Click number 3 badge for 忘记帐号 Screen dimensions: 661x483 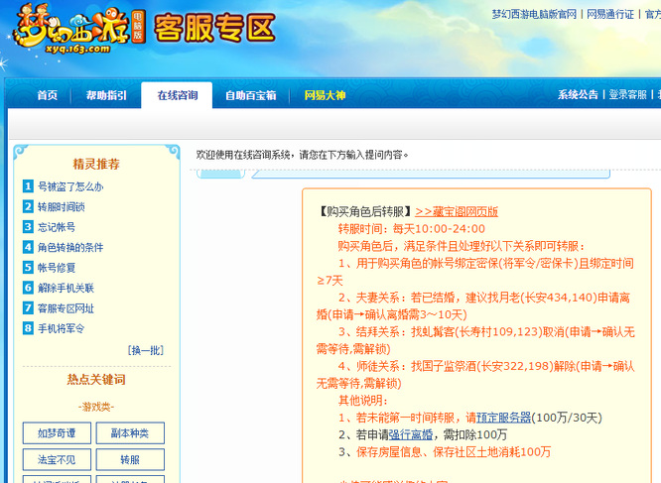tap(28, 226)
